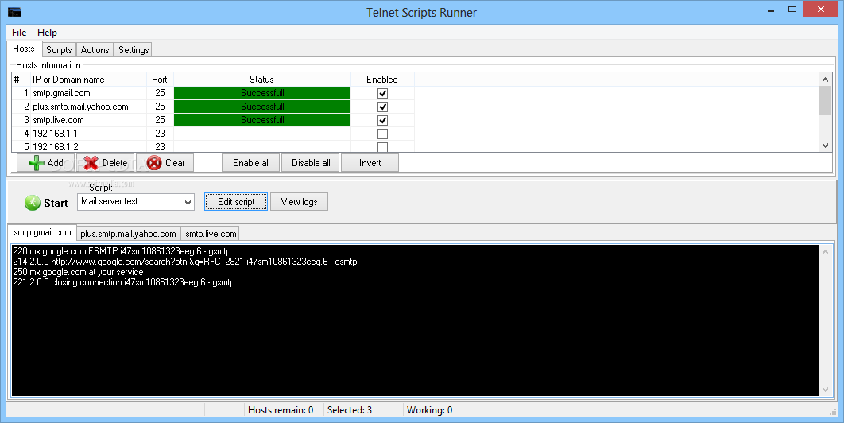This screenshot has width=844, height=423.
Task: Click the green plus Add icon
Action: [36, 163]
